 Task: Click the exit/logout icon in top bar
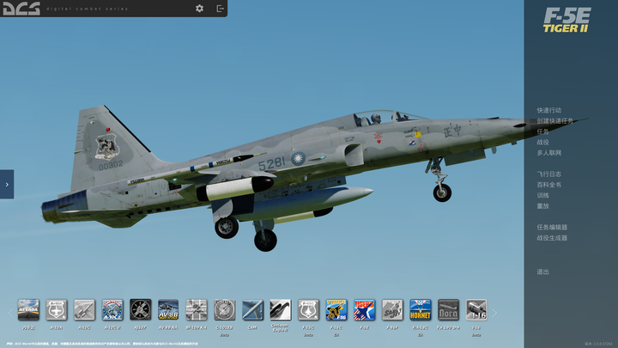point(220,9)
